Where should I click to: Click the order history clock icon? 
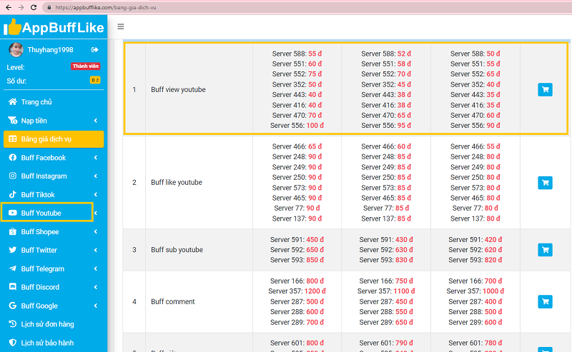click(x=13, y=323)
